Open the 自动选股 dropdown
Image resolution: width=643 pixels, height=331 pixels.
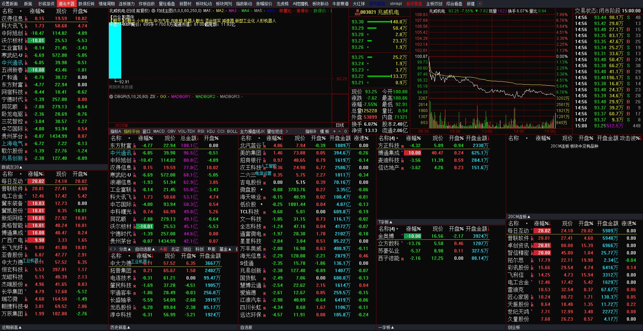click(145, 249)
